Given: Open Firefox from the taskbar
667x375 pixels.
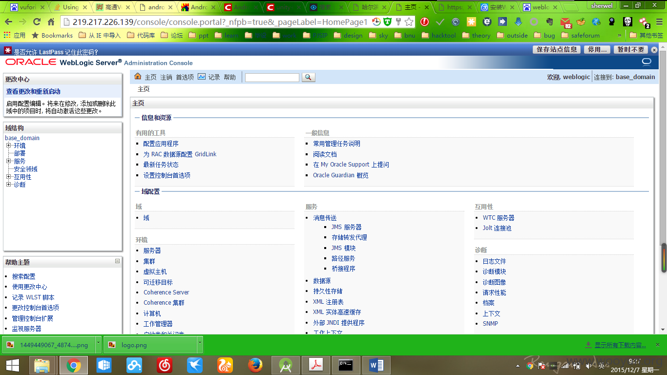Looking at the screenshot, I should [254, 365].
